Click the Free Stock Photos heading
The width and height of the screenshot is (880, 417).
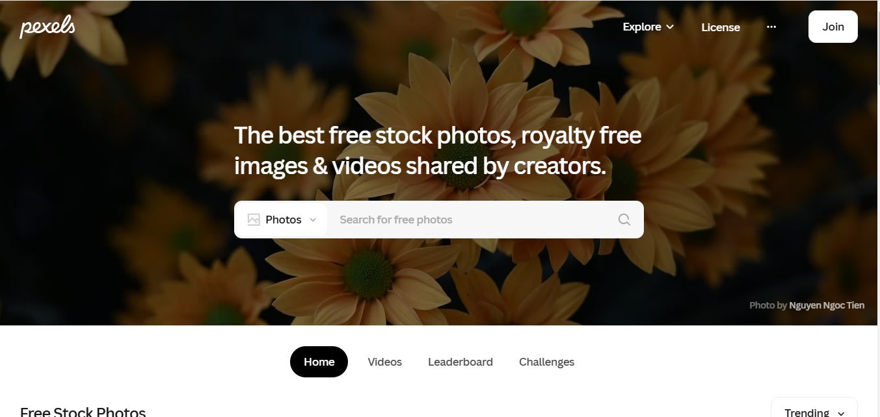tap(83, 412)
